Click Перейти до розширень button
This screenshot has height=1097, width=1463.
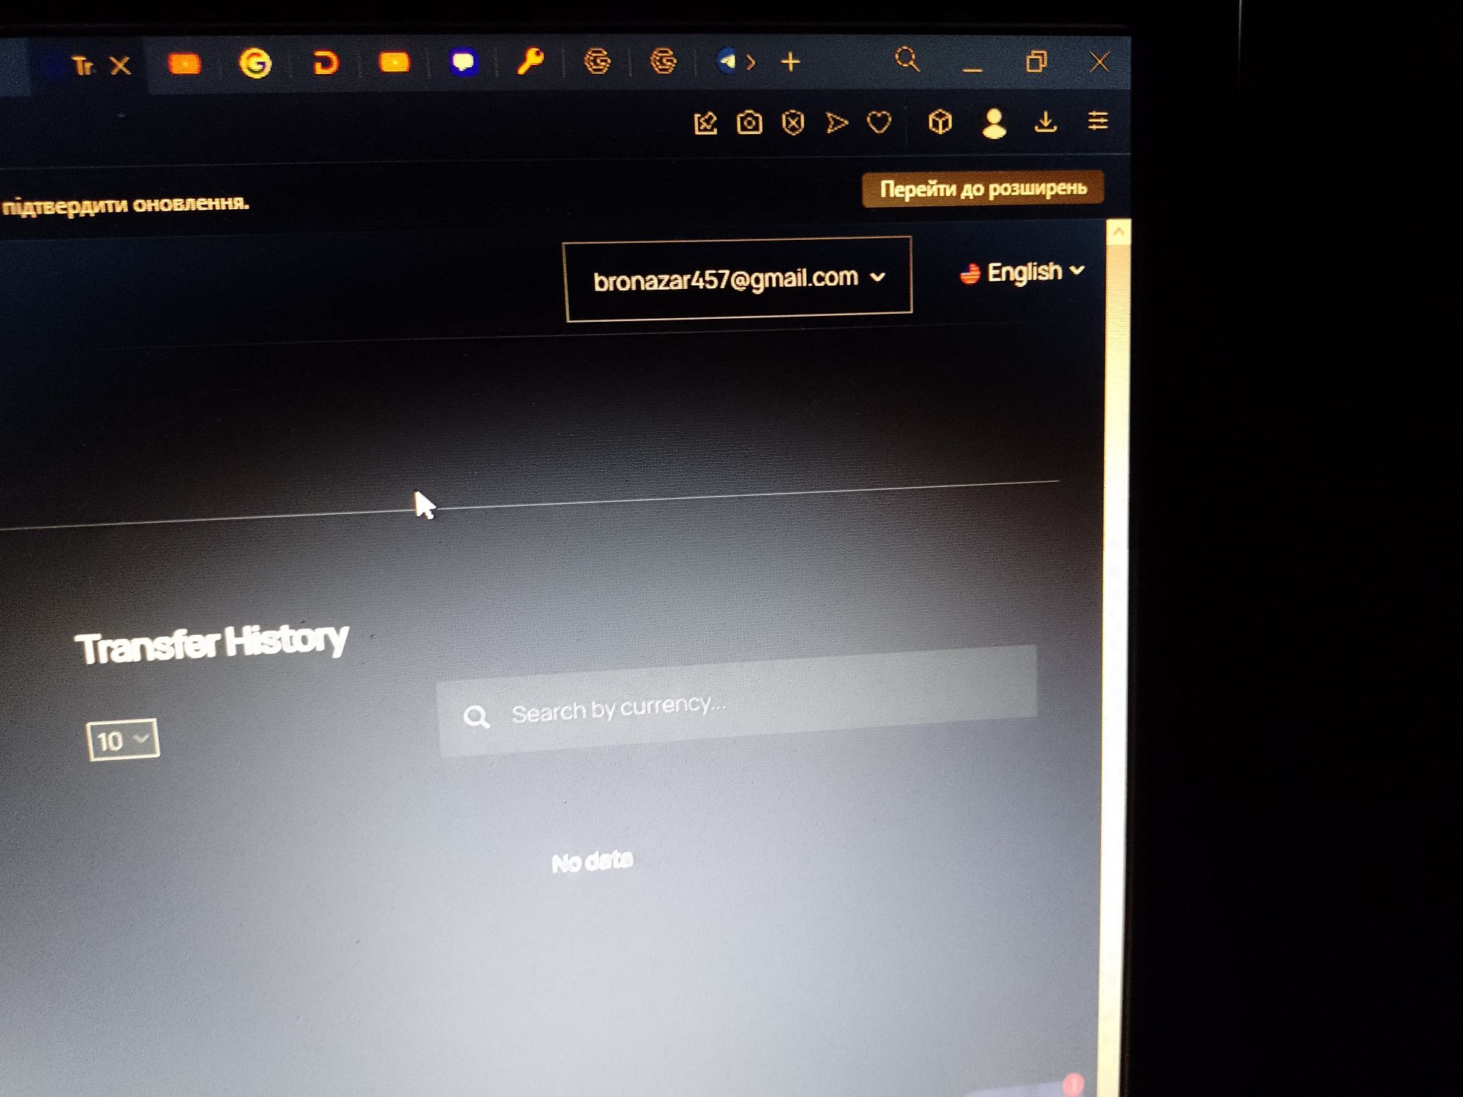[x=979, y=189]
